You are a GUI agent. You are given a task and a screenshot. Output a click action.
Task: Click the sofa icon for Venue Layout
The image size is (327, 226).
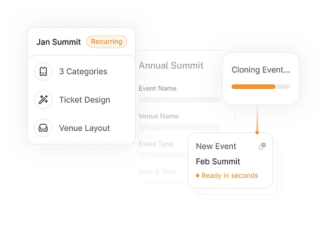tap(43, 128)
